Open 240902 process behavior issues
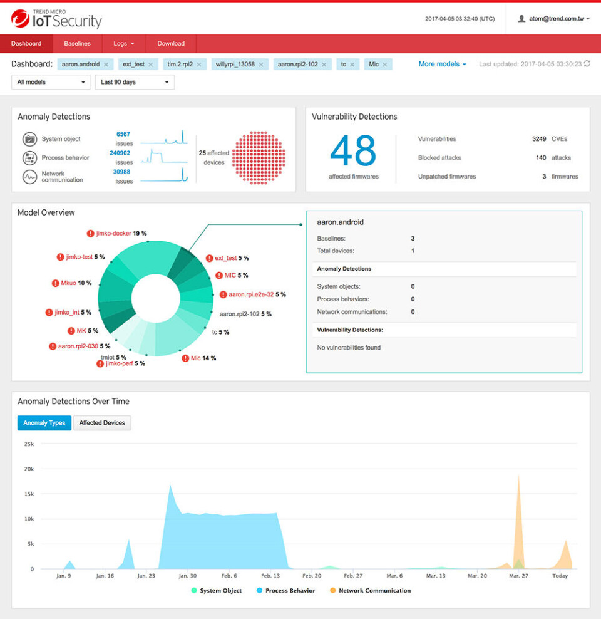The height and width of the screenshot is (619, 601). click(x=120, y=153)
